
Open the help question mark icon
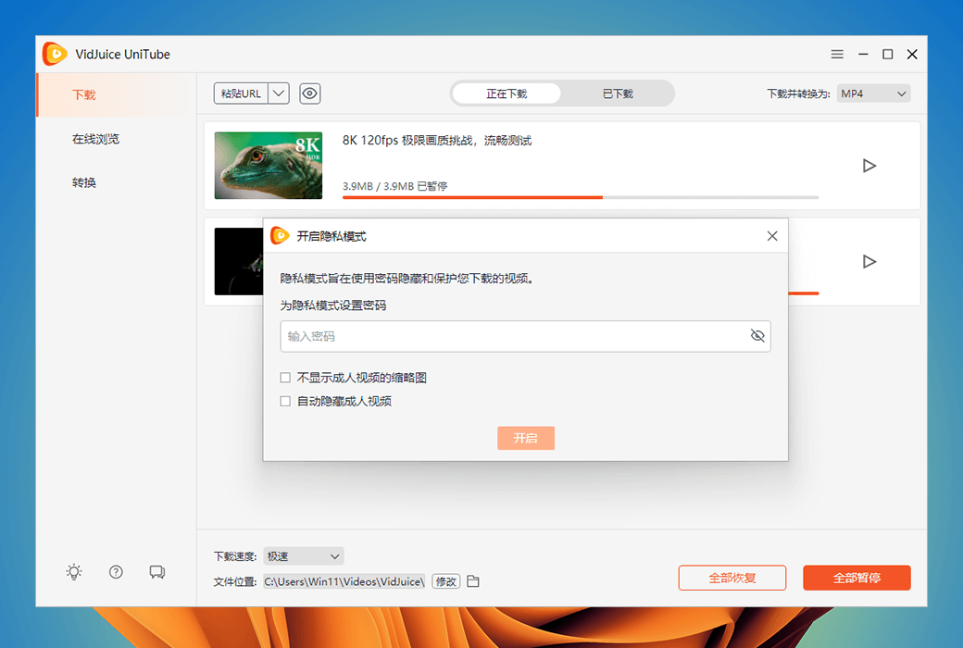click(116, 572)
